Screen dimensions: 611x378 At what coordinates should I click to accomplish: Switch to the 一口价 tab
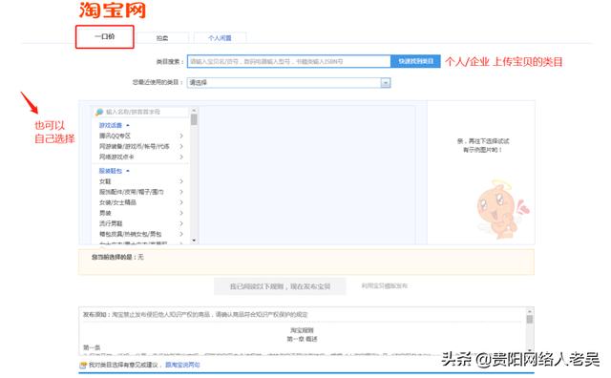[104, 36]
